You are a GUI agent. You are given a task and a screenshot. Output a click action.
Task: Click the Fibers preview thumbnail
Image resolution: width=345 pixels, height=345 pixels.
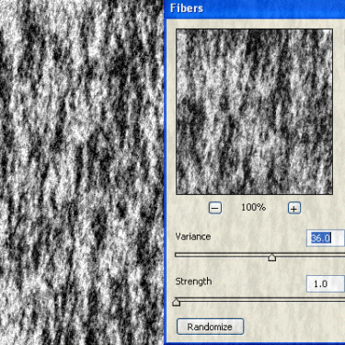tap(254, 111)
